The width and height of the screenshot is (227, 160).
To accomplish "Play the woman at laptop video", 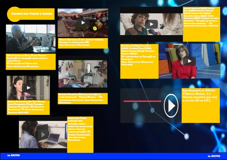I will point(43,134).
